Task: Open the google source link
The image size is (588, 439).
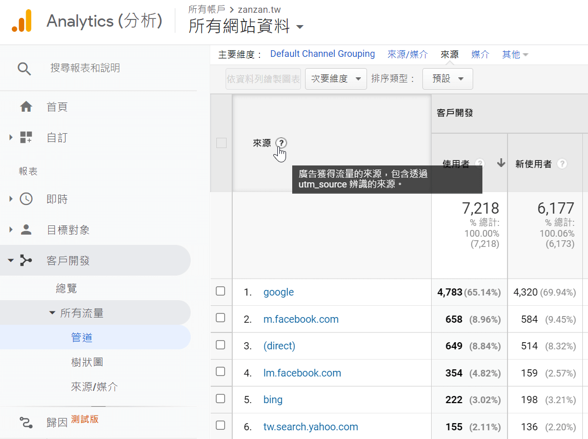Action: [x=278, y=292]
